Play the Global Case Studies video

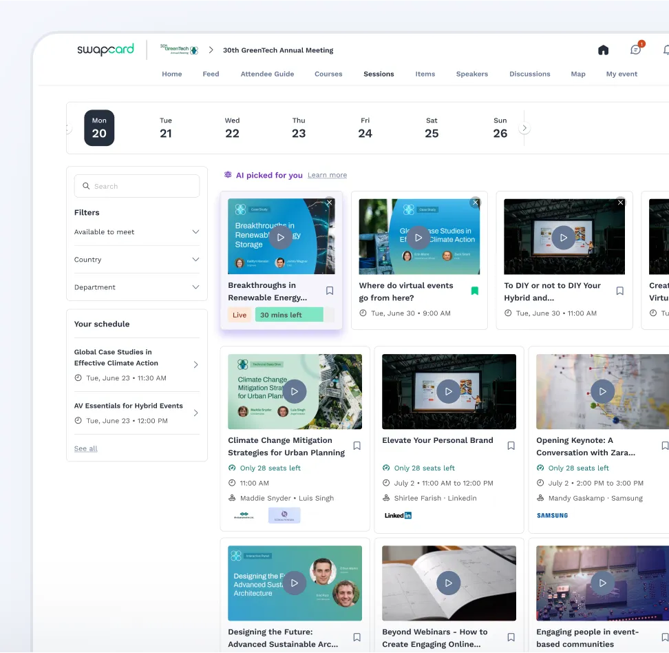pyautogui.click(x=418, y=237)
